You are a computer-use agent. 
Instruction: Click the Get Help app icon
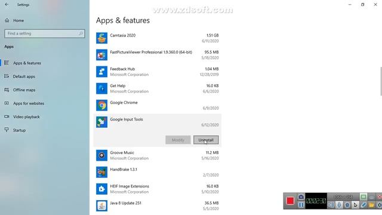101,88
